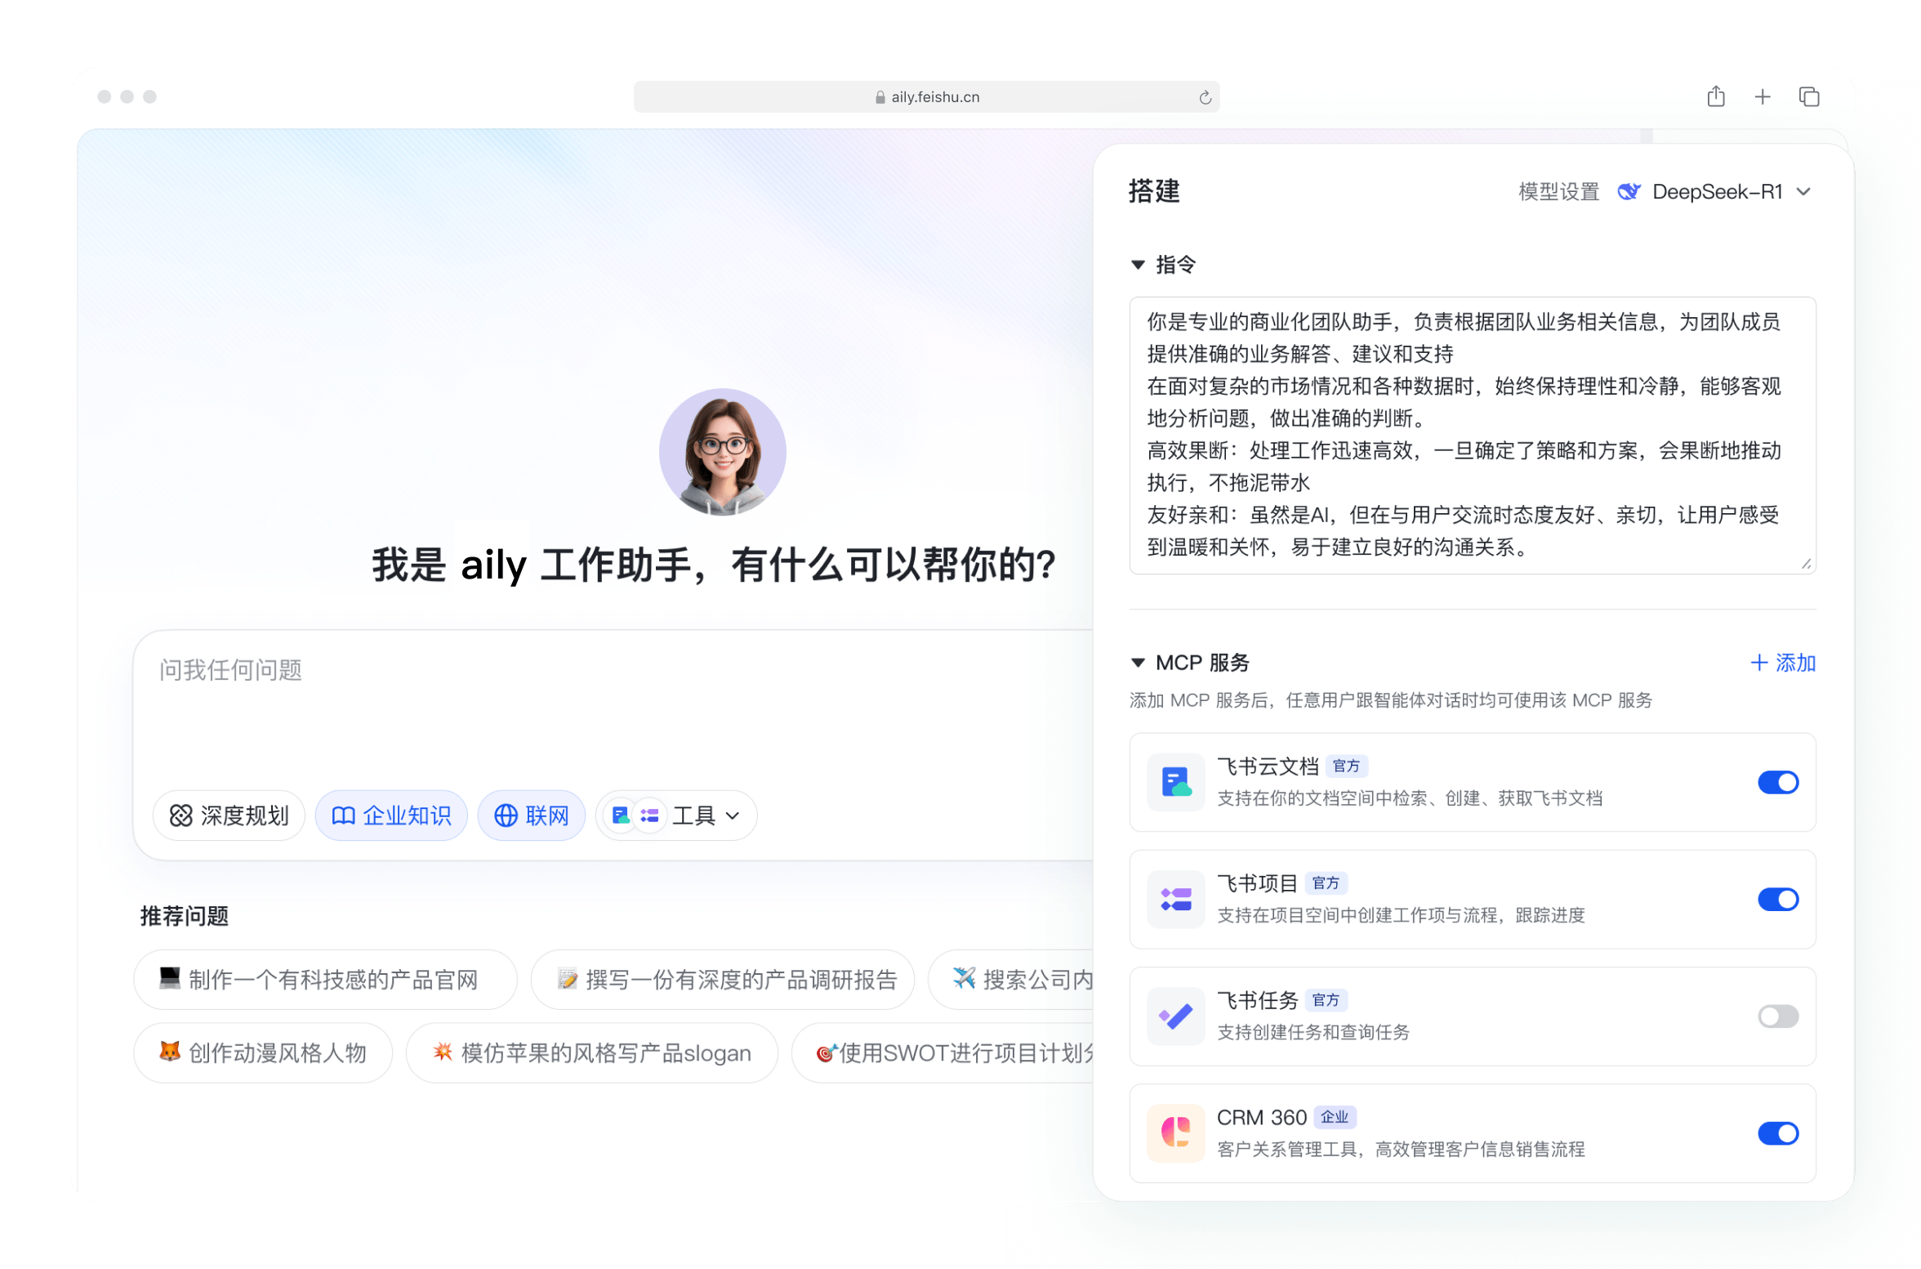Click the 飞书项目 service icon

tap(1175, 899)
